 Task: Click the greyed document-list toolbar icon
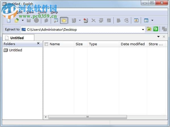118,20
